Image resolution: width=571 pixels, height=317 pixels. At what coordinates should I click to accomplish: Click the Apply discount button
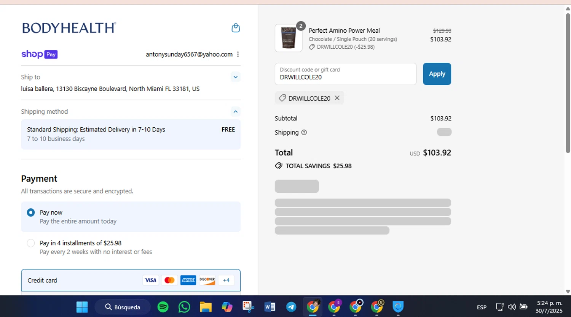(437, 74)
